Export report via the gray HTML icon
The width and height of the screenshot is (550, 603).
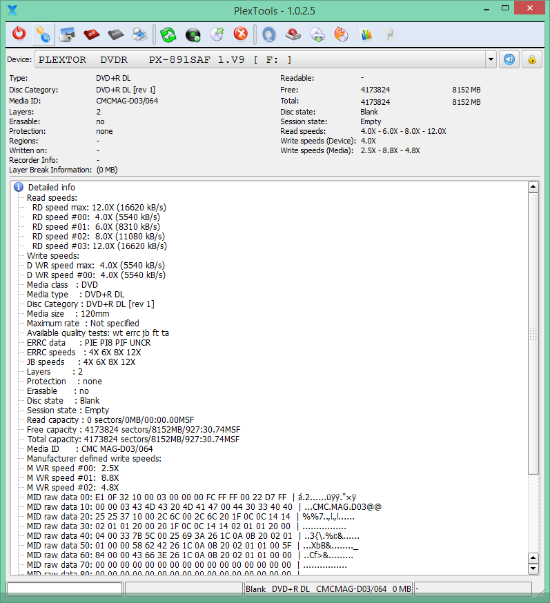pyautogui.click(x=116, y=34)
